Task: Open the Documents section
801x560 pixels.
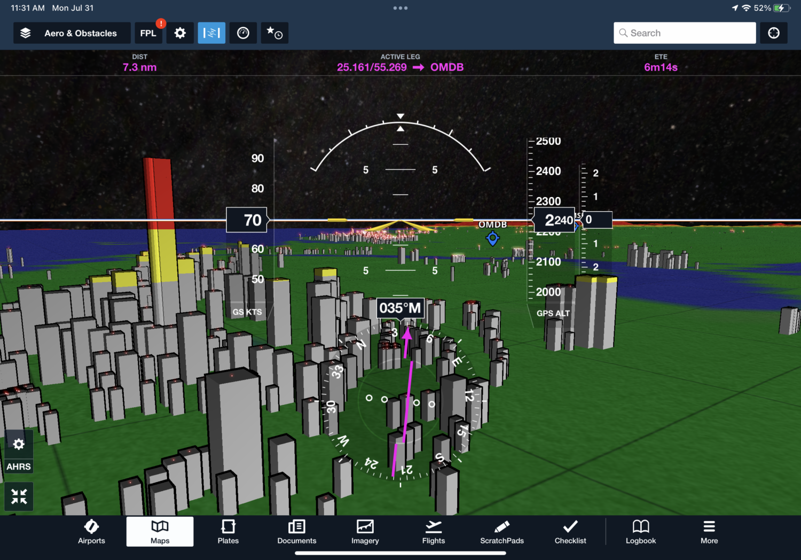Action: tap(296, 532)
